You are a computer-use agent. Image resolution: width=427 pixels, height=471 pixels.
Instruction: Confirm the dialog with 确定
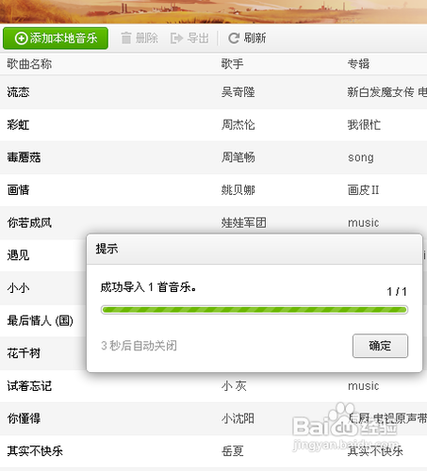coord(380,346)
